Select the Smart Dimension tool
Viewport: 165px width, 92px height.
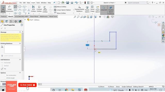pyautogui.click(x=10, y=9)
